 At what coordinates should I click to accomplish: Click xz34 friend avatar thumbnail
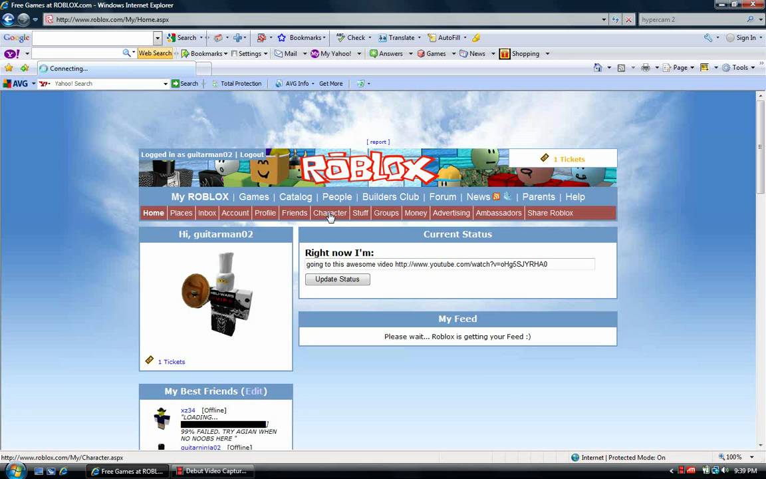coord(162,418)
